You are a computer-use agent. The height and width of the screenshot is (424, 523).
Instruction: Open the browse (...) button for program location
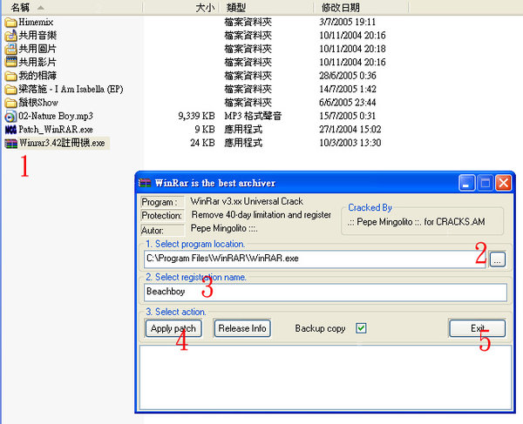pyautogui.click(x=498, y=259)
